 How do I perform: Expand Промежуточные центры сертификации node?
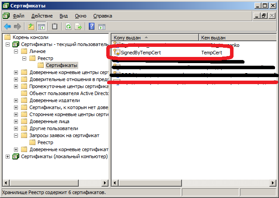tap(16, 86)
